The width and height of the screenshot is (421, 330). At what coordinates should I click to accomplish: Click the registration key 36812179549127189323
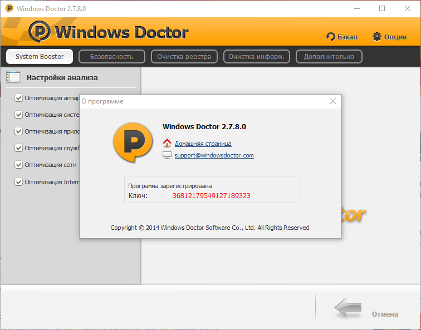point(211,195)
